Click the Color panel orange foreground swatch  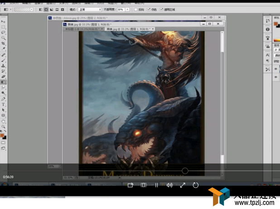(276, 23)
